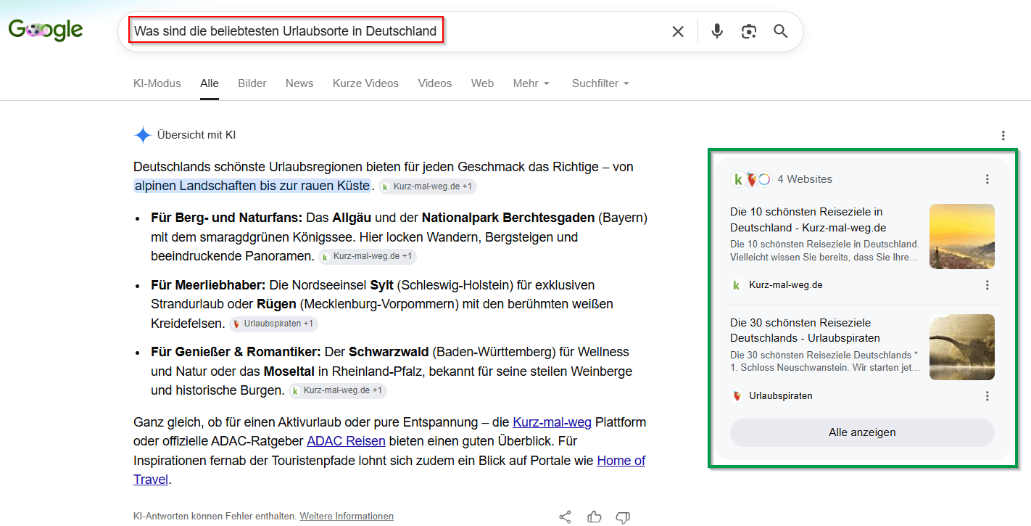
Task: Click the stacked favicons beside 4 Websites
Action: 751,179
